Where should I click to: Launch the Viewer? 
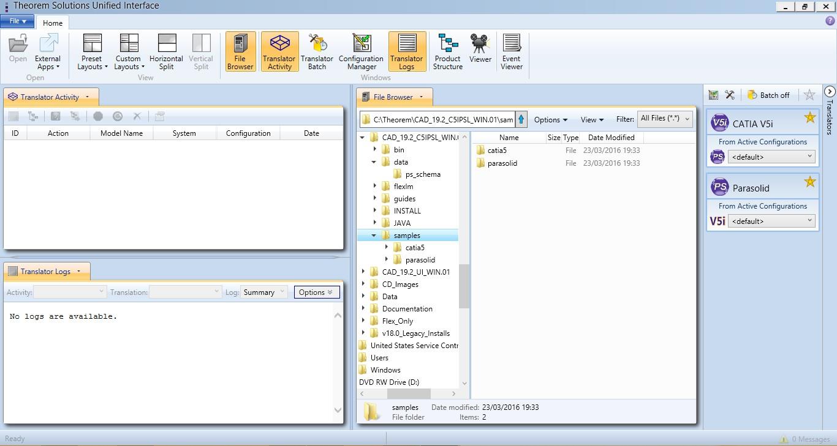pos(480,49)
